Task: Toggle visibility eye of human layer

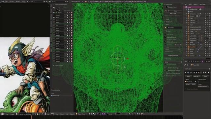Action: coord(54,15)
